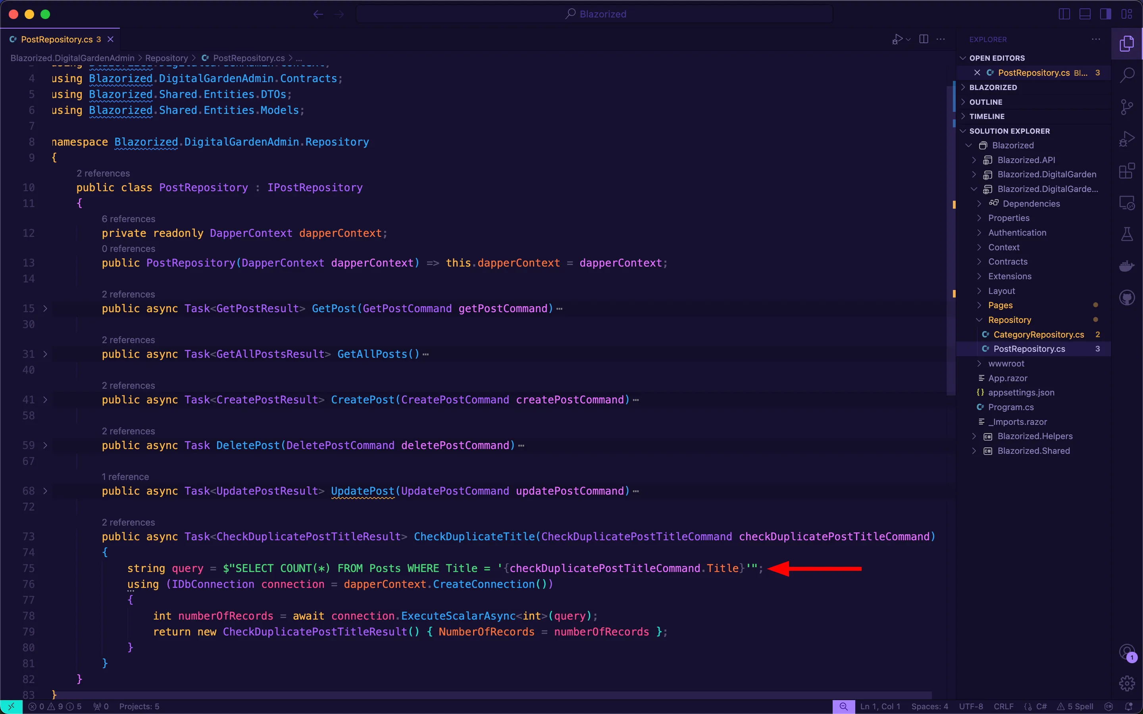Image resolution: width=1143 pixels, height=714 pixels.
Task: Click the Repository breadcrumb segment
Action: 166,58
